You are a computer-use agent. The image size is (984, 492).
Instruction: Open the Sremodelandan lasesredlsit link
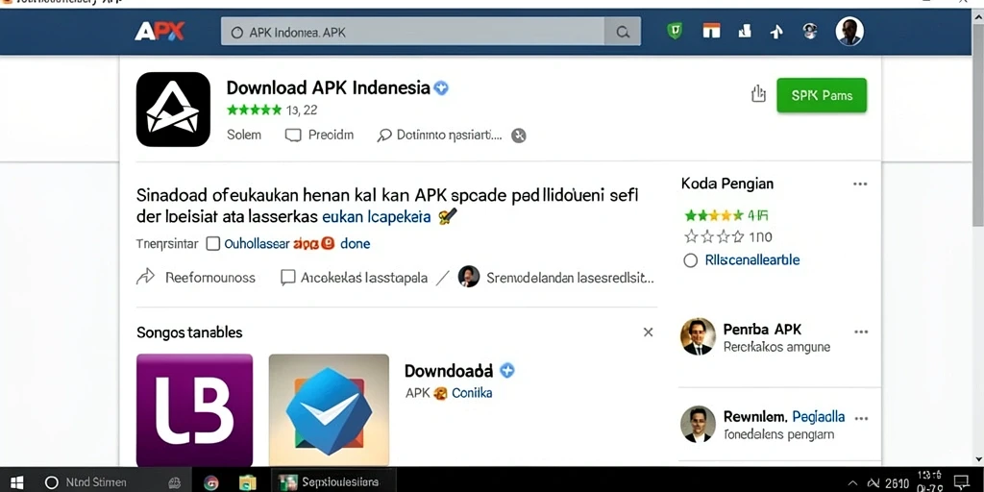click(x=571, y=278)
